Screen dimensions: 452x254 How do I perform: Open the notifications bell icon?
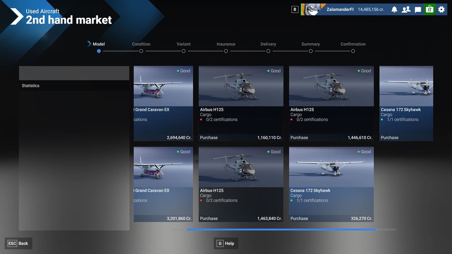pyautogui.click(x=394, y=9)
